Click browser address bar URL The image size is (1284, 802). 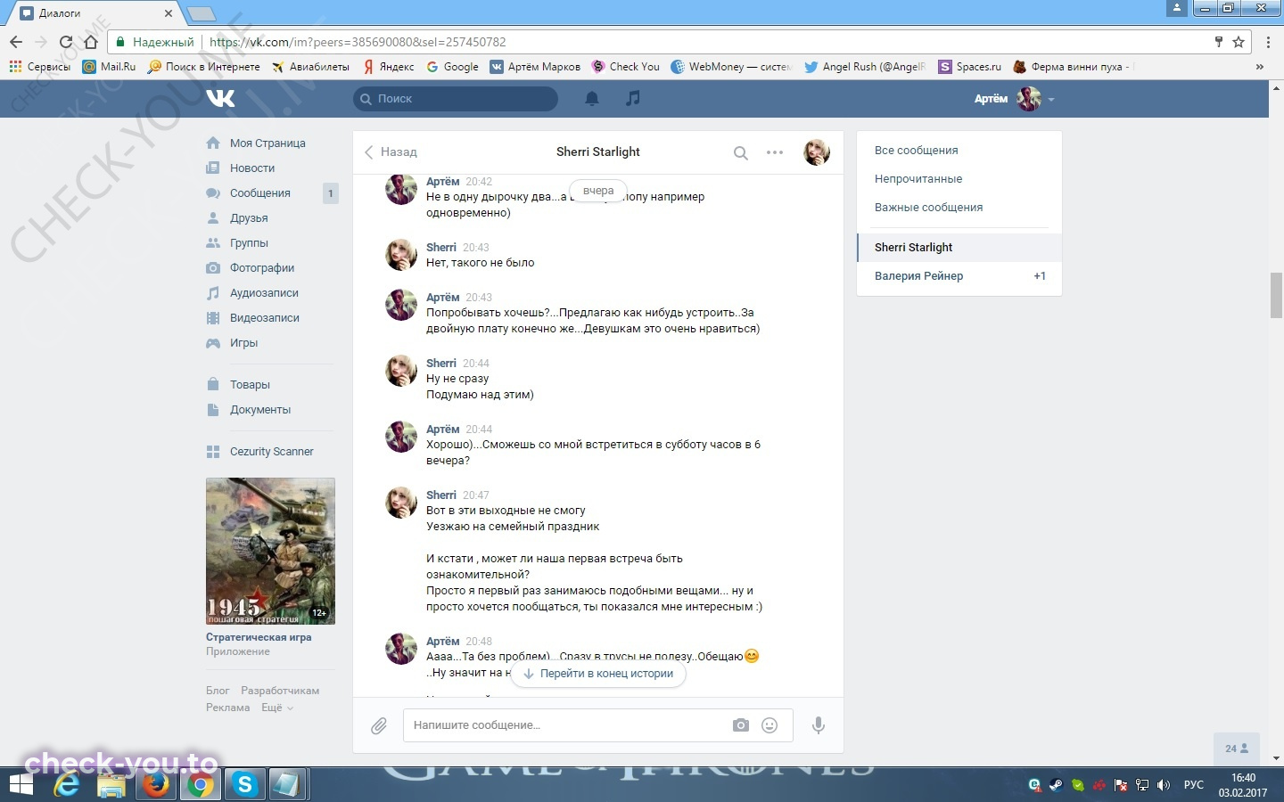(358, 42)
